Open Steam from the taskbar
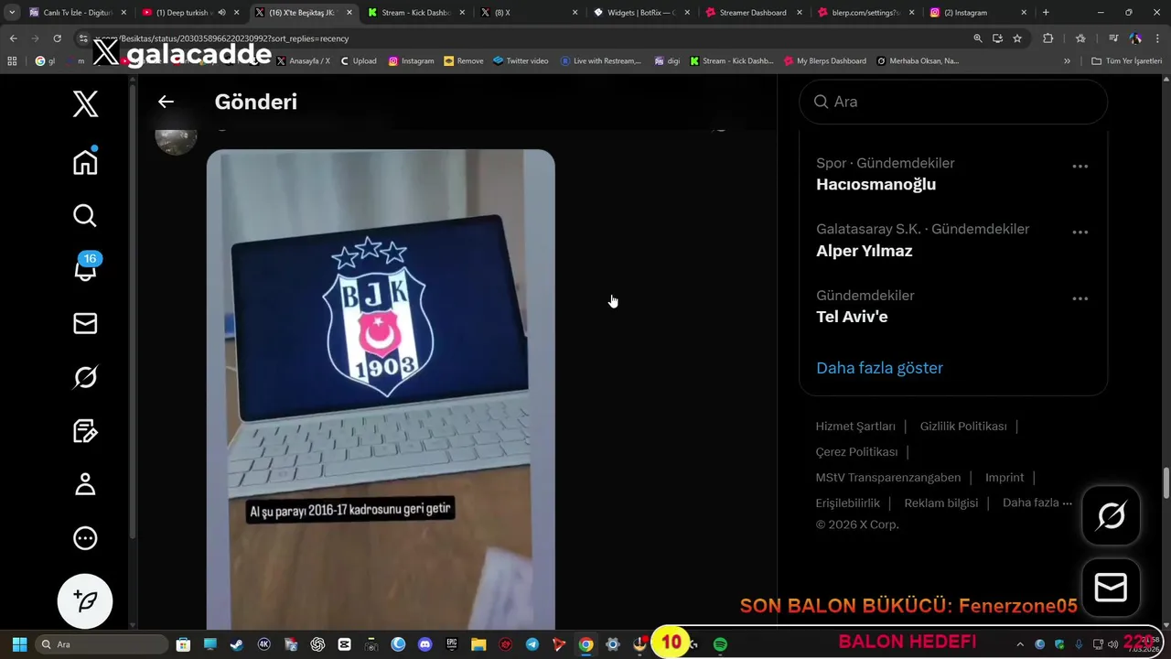 click(x=237, y=644)
